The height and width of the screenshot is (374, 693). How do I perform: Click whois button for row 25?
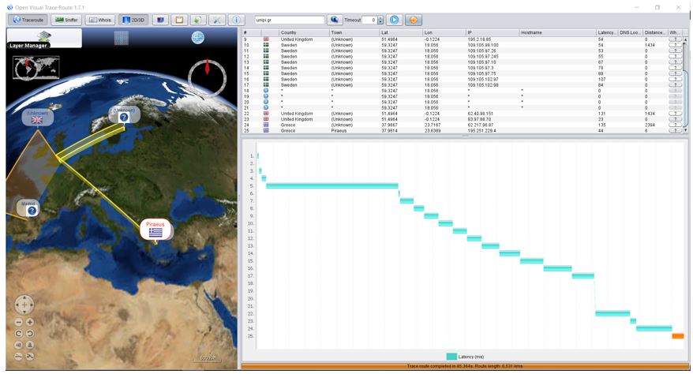coord(675,131)
